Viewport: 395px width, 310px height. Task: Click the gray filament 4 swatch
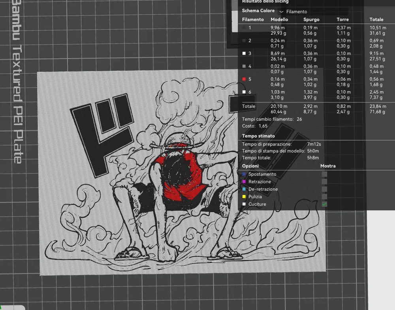tap(244, 66)
